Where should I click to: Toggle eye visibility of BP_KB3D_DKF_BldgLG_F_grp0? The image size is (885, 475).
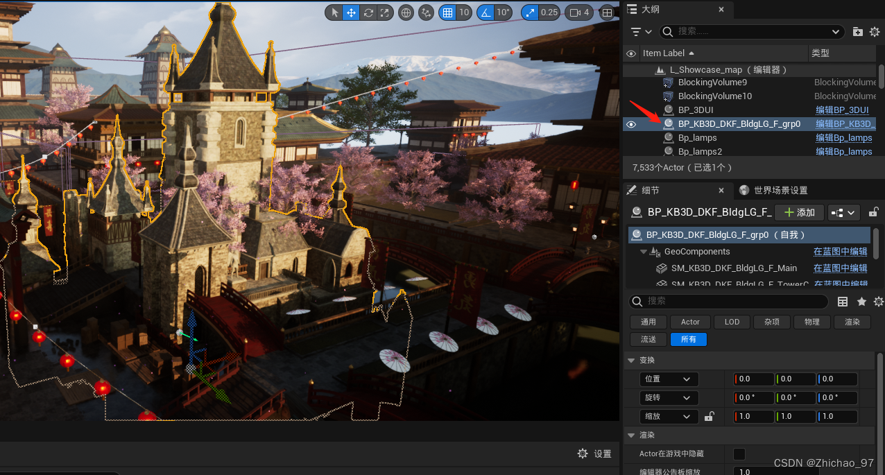[630, 124]
